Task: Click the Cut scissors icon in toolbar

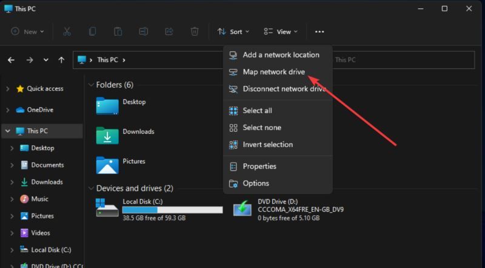Action: [x=67, y=31]
